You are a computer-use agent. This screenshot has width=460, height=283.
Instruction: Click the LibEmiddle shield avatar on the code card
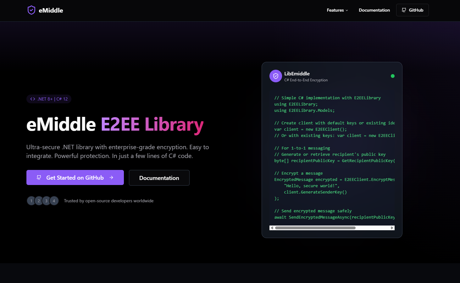pos(276,76)
